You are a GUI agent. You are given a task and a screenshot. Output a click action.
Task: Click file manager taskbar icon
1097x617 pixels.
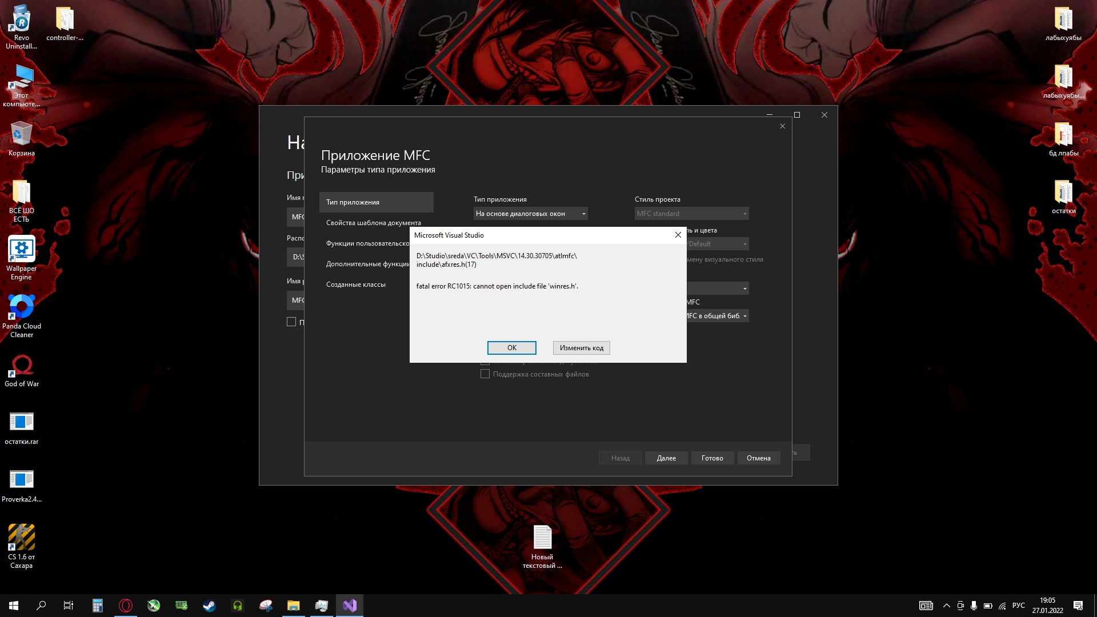click(293, 604)
